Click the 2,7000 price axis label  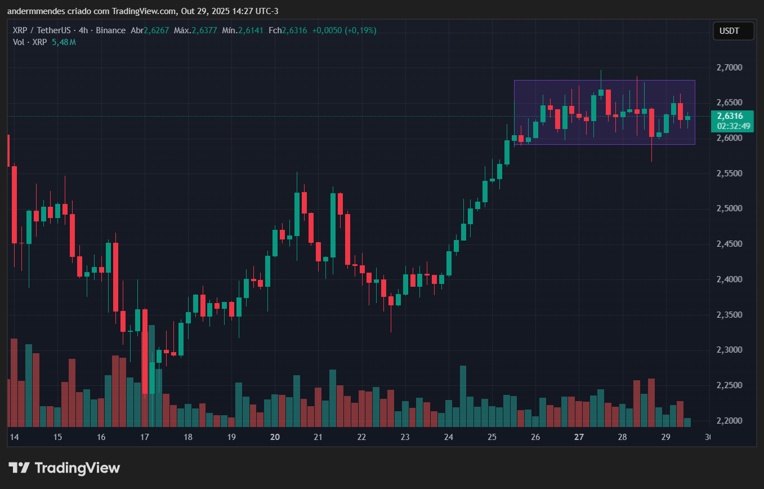pyautogui.click(x=729, y=67)
